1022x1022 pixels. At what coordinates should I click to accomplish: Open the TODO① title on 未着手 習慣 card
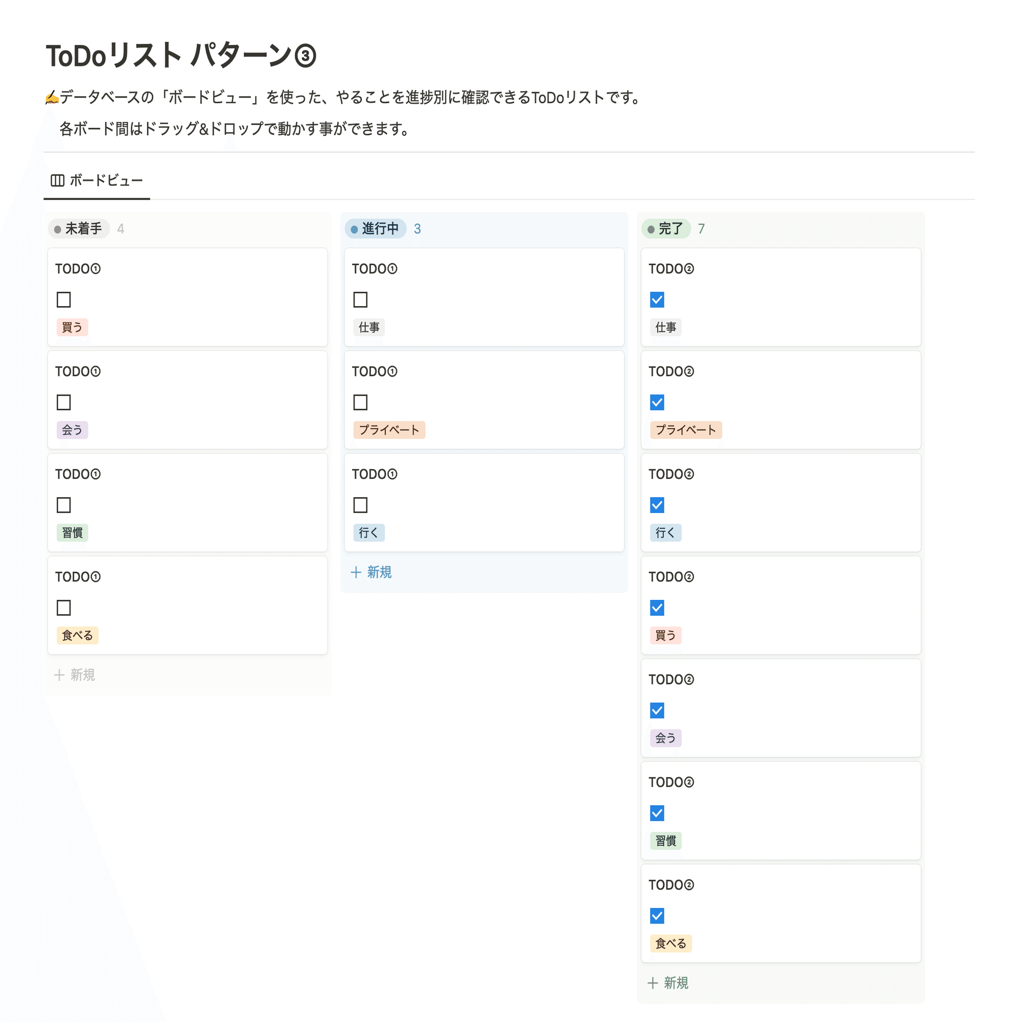(78, 474)
